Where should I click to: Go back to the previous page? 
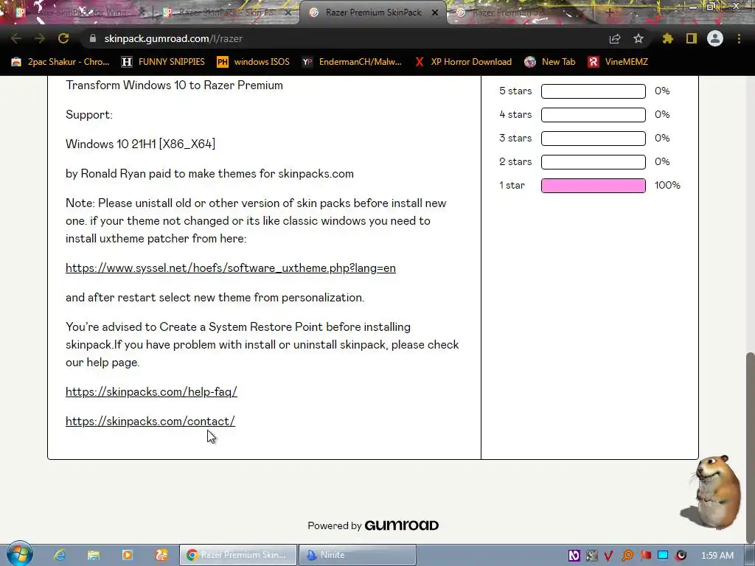point(16,38)
